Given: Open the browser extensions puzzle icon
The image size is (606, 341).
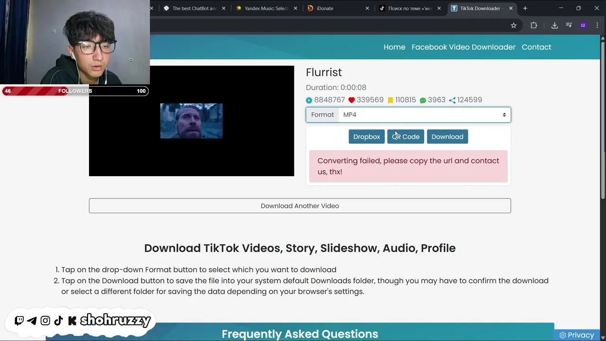Looking at the screenshot, I should [534, 26].
